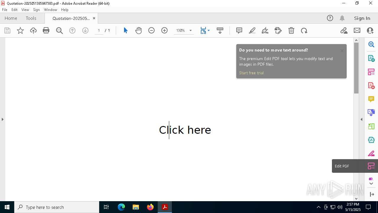Click the upload to cloud icon
The height and width of the screenshot is (213, 378).
(33, 30)
